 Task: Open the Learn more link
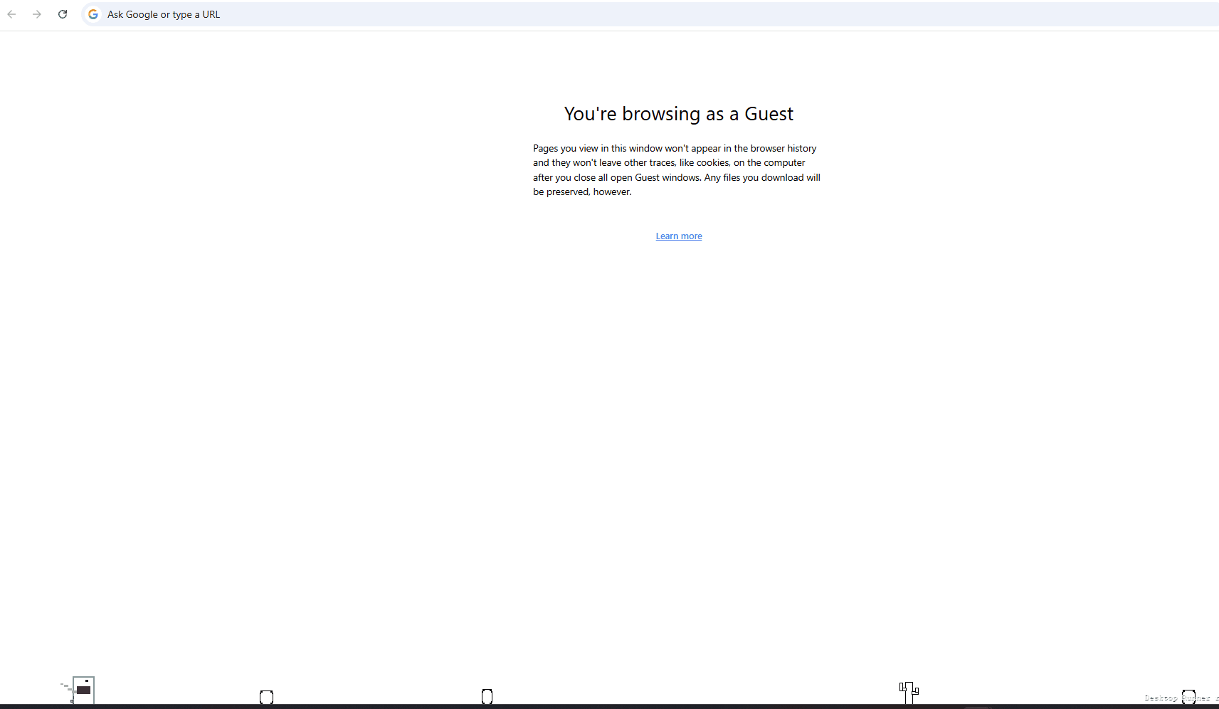coord(679,236)
